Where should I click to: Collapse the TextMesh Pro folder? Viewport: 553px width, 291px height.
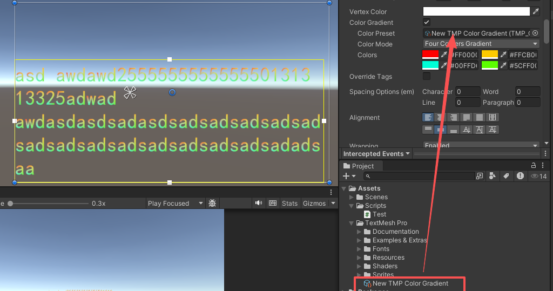[x=351, y=223]
